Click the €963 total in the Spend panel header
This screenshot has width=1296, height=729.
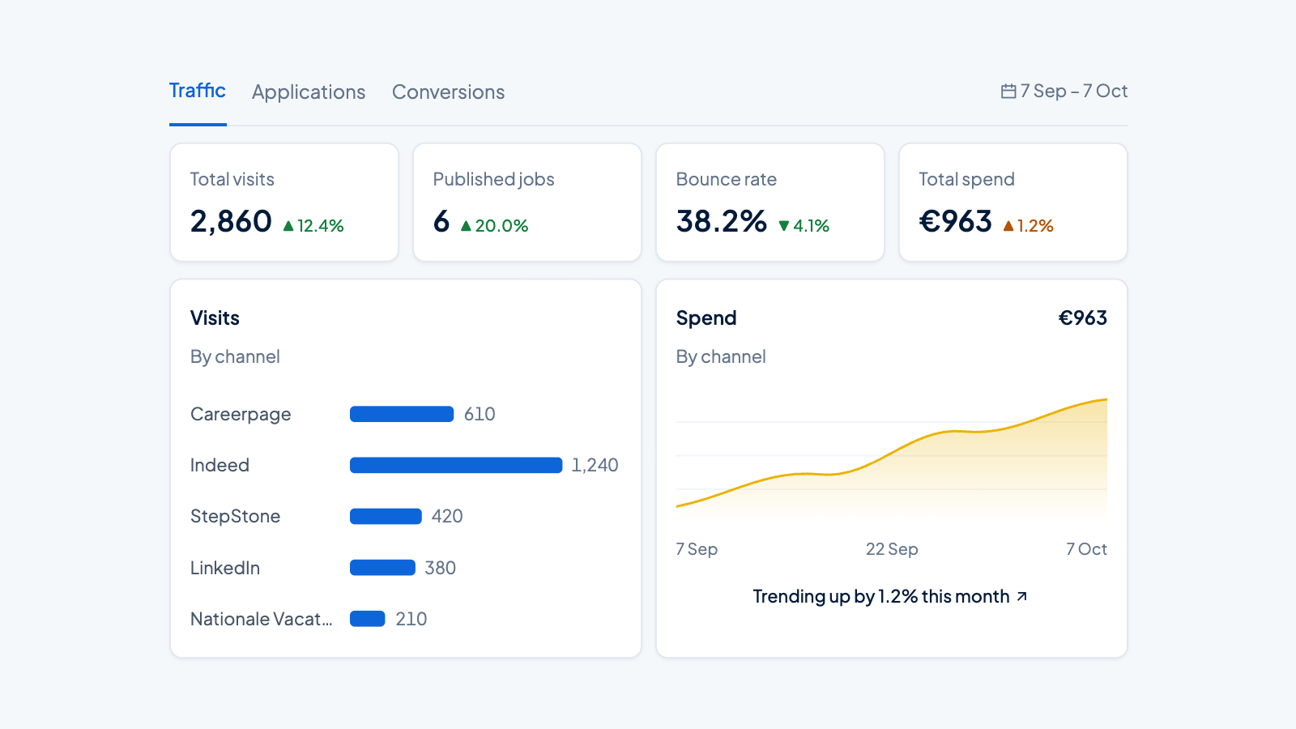[1083, 318]
